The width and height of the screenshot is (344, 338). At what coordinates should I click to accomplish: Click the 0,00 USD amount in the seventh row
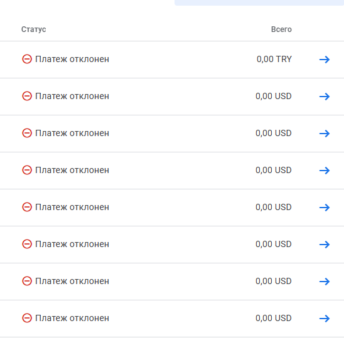(x=274, y=281)
